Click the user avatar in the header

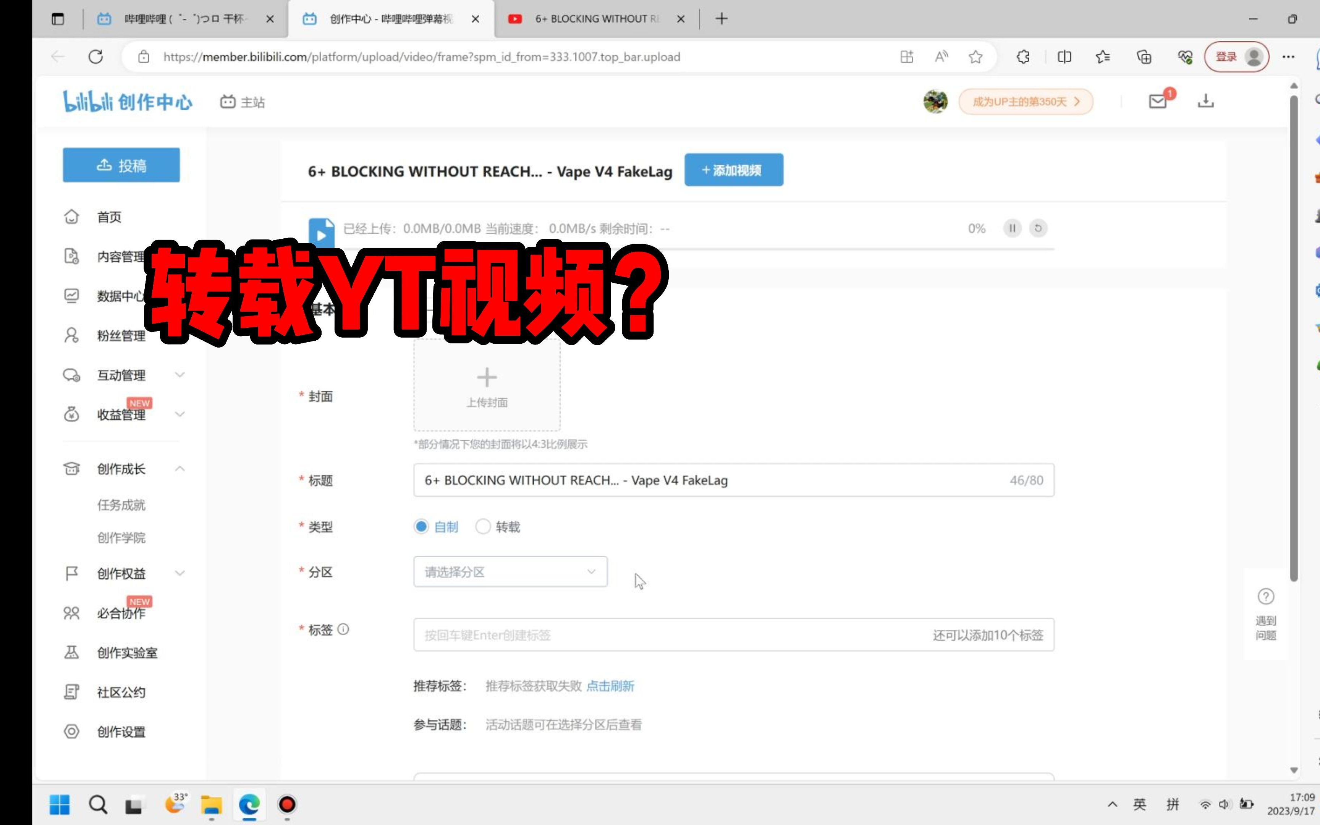pos(935,102)
